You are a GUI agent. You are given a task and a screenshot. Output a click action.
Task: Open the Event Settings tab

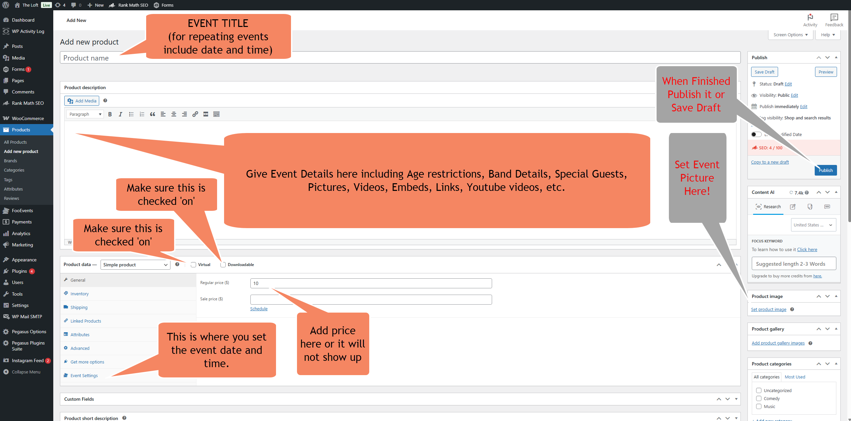coord(84,375)
